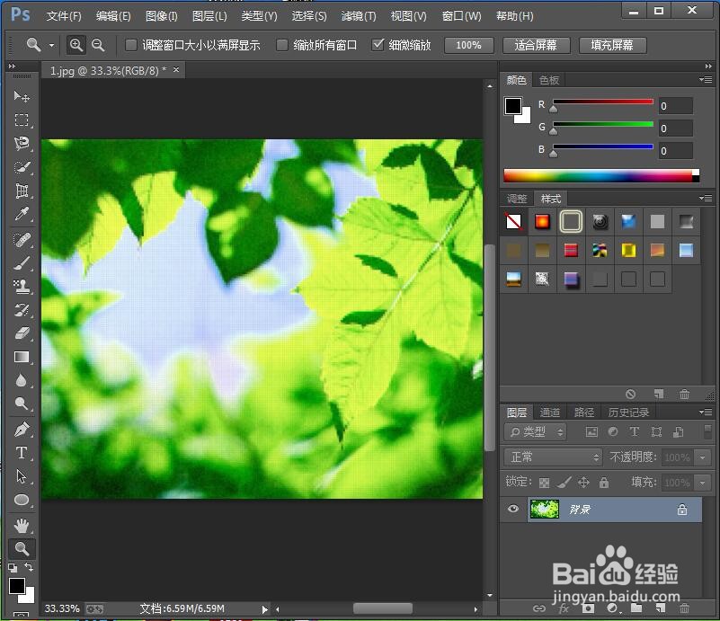Switch to the History tab

(x=628, y=413)
